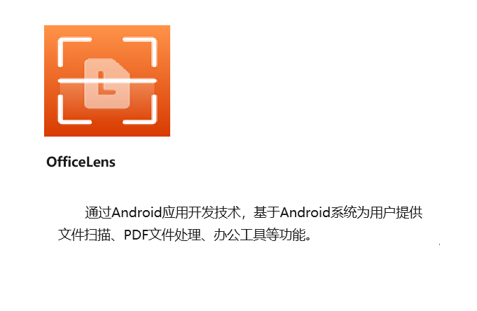The height and width of the screenshot is (311, 477).
Task: Click the PDF text in the description
Action: coord(136,235)
